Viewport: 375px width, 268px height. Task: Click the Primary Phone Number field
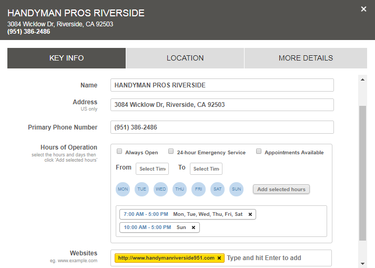(x=222, y=127)
